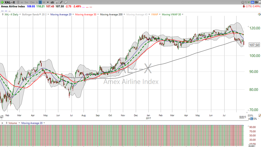Click the 100.00 price axis label
The width and height of the screenshot is (261, 147).
point(255,56)
